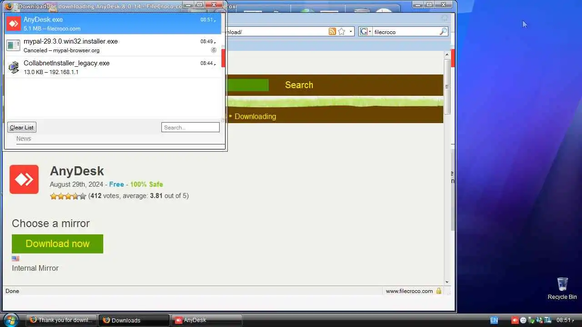This screenshot has width=582, height=327.
Task: Open the Recycle Bin desktop icon
Action: click(562, 288)
